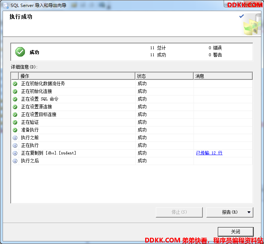The width and height of the screenshot is (264, 244).
Task: Click the 报告(R) button
Action: point(230,212)
